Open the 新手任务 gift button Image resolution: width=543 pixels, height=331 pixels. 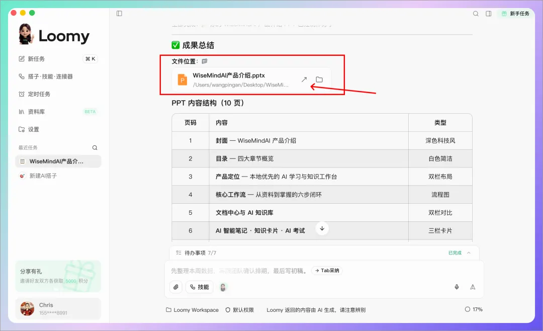pos(515,14)
